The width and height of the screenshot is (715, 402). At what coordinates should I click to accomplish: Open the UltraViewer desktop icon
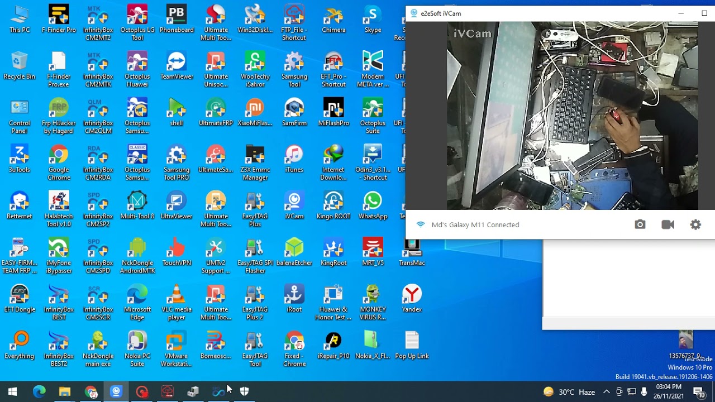click(x=177, y=205)
